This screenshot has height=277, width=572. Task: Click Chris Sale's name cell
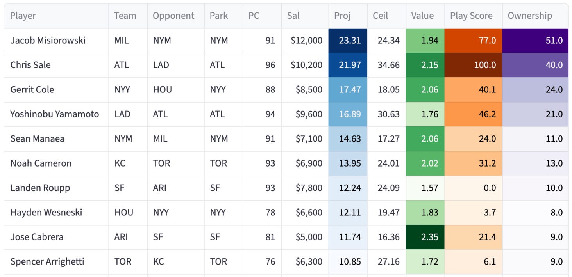click(x=56, y=65)
